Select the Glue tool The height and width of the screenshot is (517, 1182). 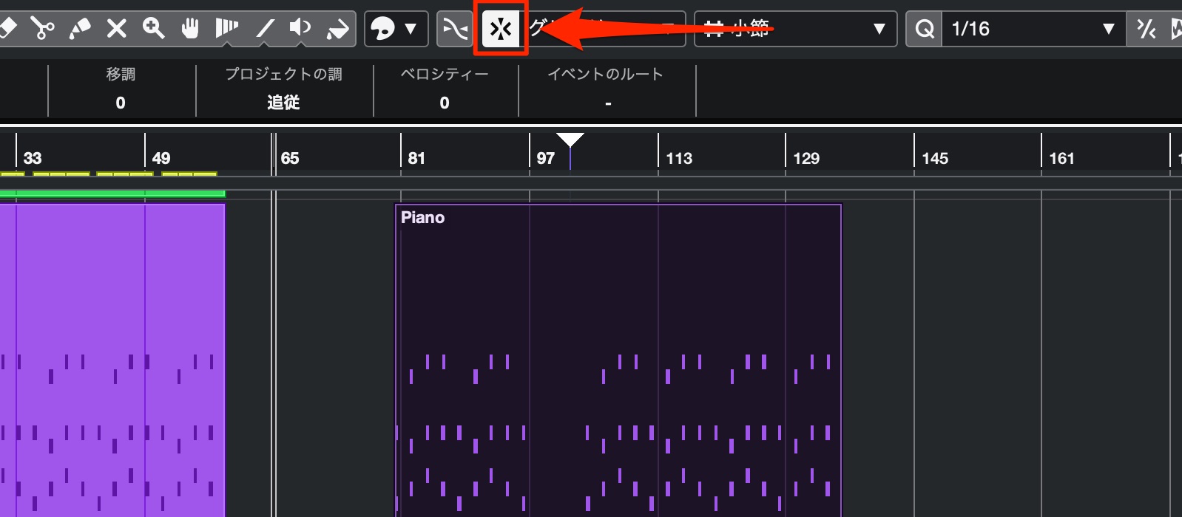tap(79, 29)
